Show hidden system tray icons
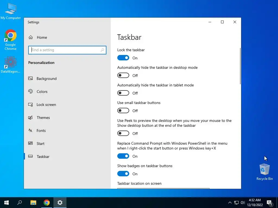This screenshot has height=208, width=278. pyautogui.click(x=230, y=203)
